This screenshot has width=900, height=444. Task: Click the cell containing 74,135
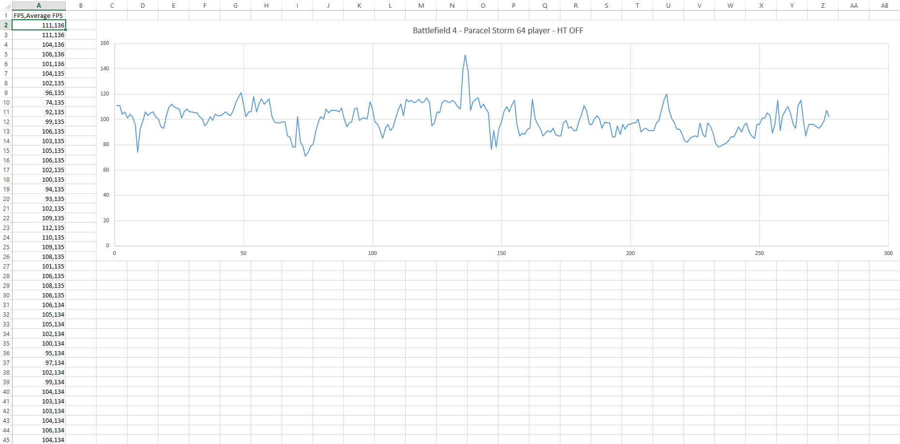39,102
